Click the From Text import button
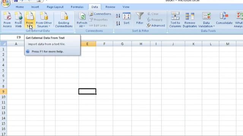This screenshot has width=243, height=136. tap(30, 20)
